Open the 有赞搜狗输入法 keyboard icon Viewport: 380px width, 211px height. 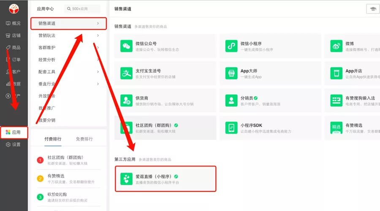[336, 100]
